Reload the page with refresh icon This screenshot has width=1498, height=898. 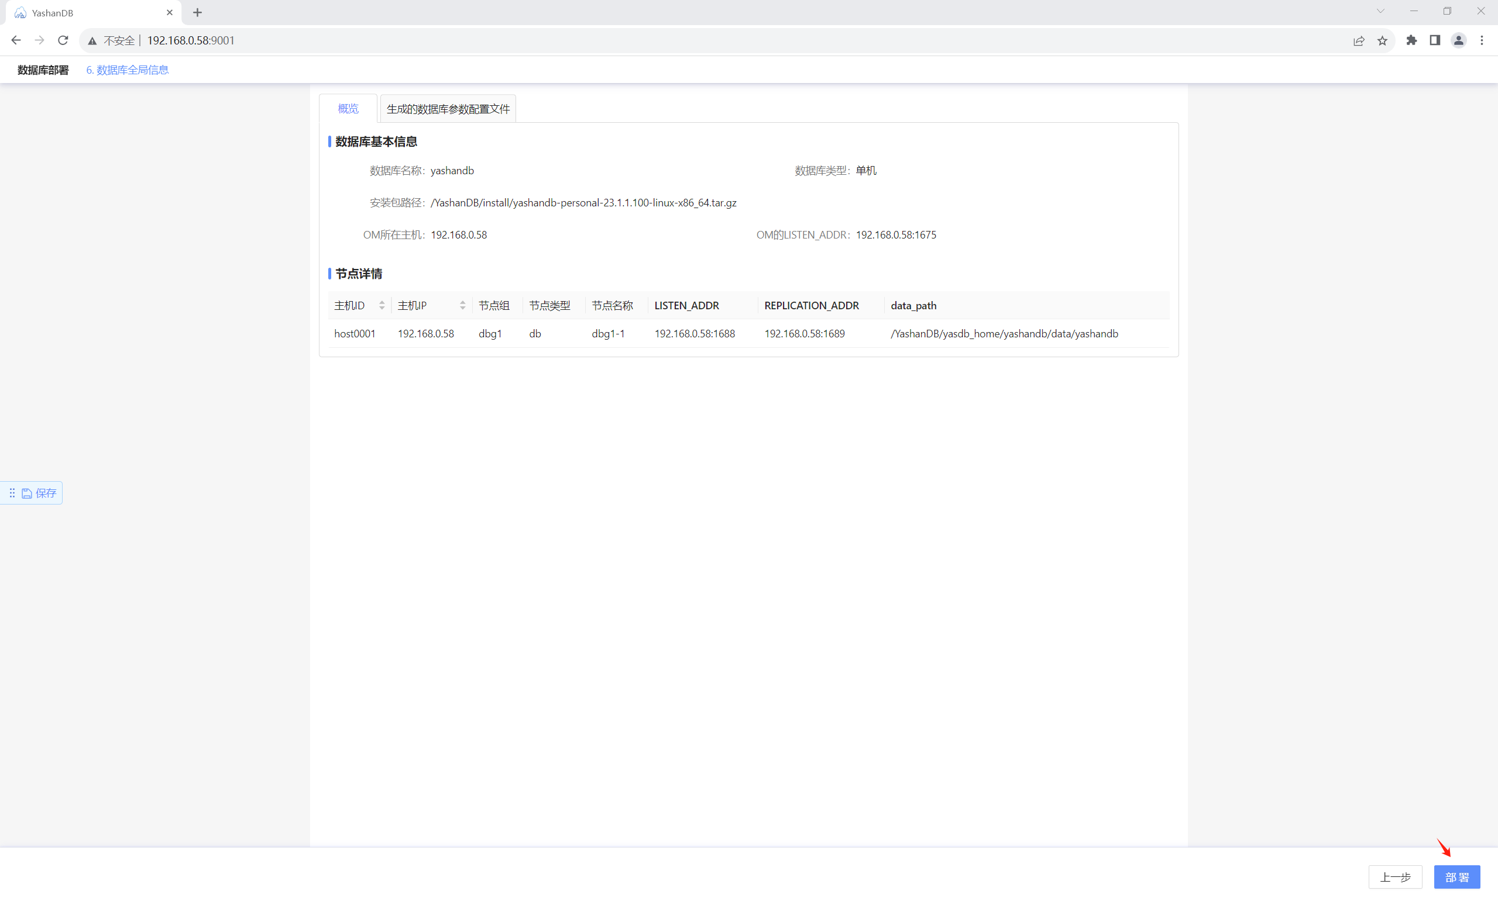pos(63,40)
